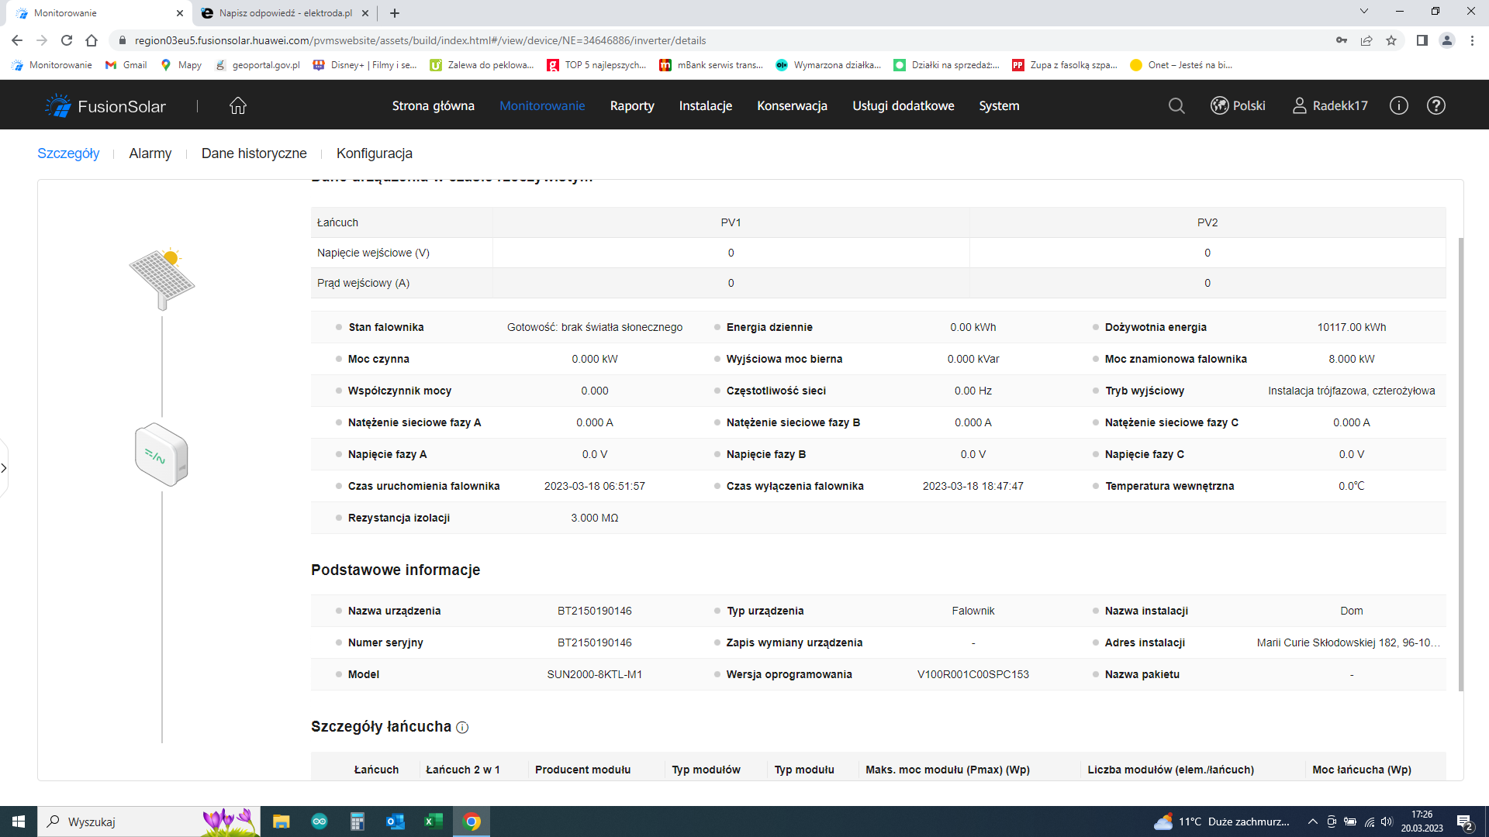Screen dimensions: 1489x837
Task: Open a new browser tab
Action: click(395, 13)
